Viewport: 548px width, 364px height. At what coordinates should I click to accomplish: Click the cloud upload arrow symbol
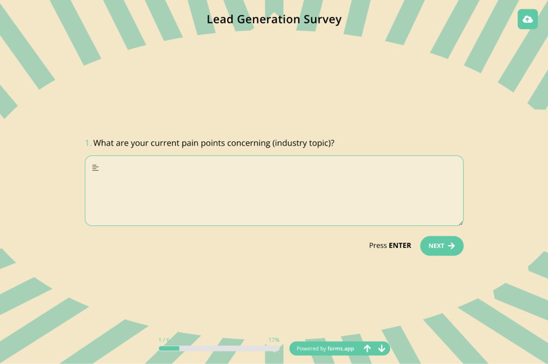(527, 19)
